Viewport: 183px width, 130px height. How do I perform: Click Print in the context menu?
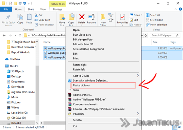pyautogui.click(x=75, y=59)
